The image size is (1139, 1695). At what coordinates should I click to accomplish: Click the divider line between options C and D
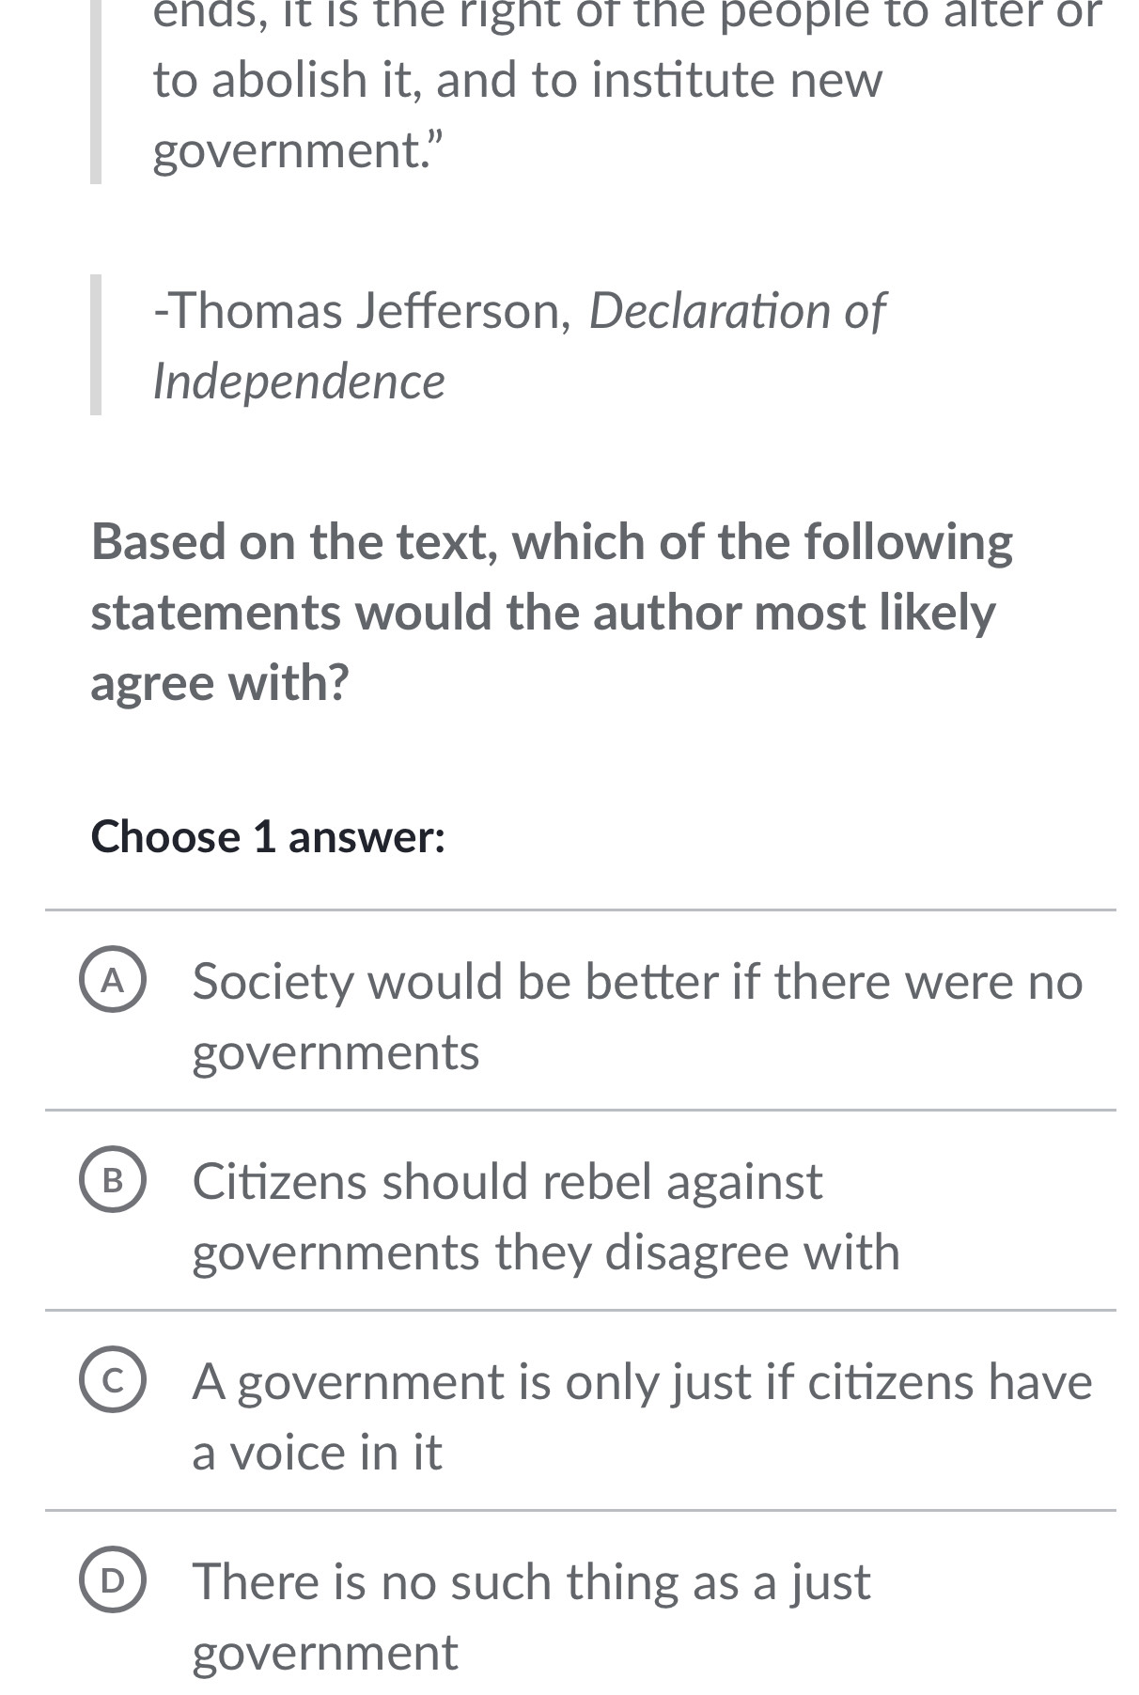580,1511
